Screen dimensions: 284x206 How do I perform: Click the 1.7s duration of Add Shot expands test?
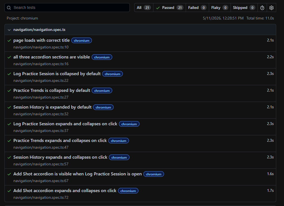pyautogui.click(x=270, y=190)
